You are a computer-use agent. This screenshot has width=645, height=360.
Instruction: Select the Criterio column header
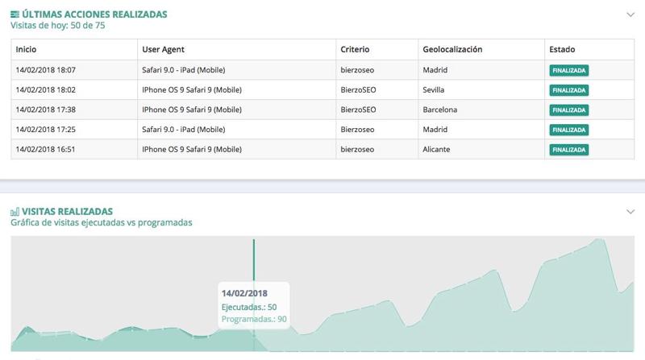pos(355,49)
